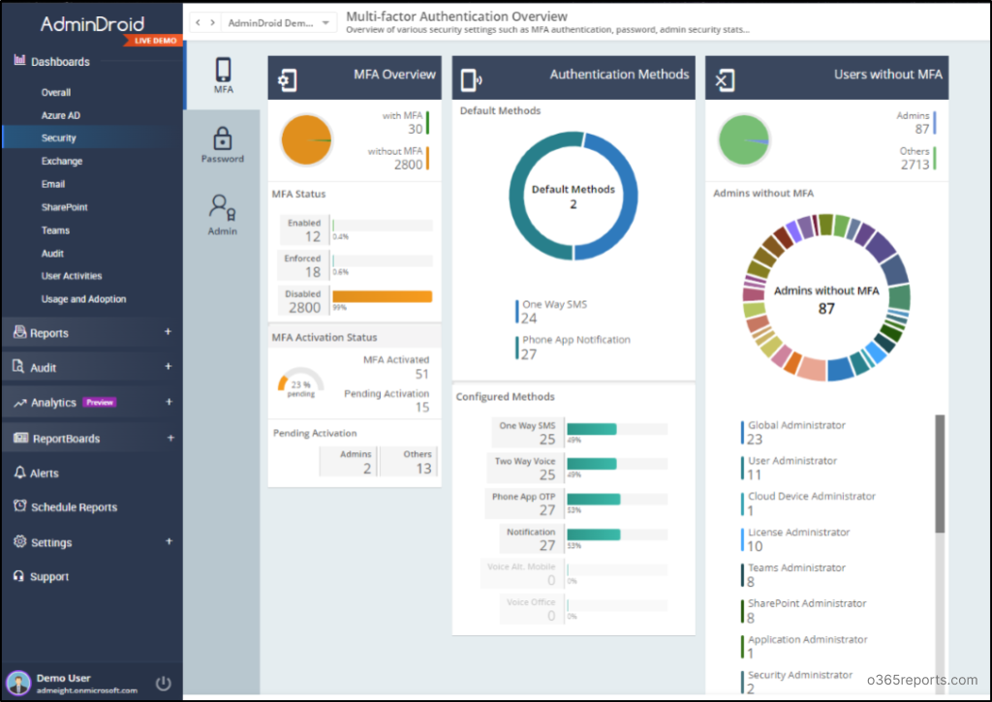Click the Phone App Notification 27 legend
The height and width of the screenshot is (702, 992).
pos(573,348)
